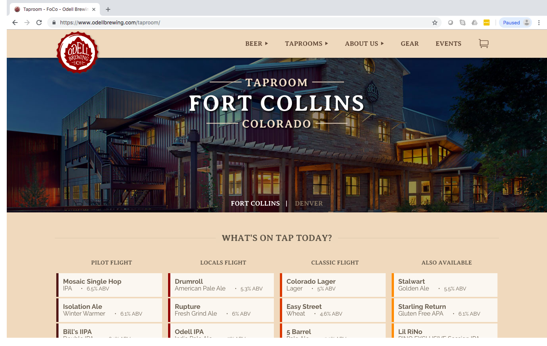Open the Chrome three-dot menu
Viewport: 547px width, 346px height.
539,23
